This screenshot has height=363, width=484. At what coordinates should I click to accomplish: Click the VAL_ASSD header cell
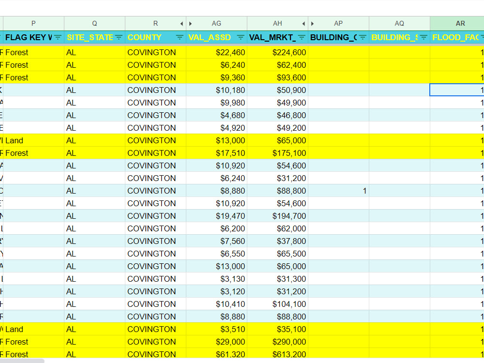[x=216, y=37]
